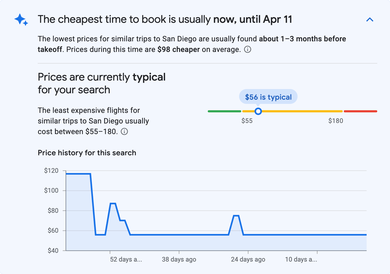Select the green low-price segment of the slider
This screenshot has width=390, height=274.
tap(224, 111)
